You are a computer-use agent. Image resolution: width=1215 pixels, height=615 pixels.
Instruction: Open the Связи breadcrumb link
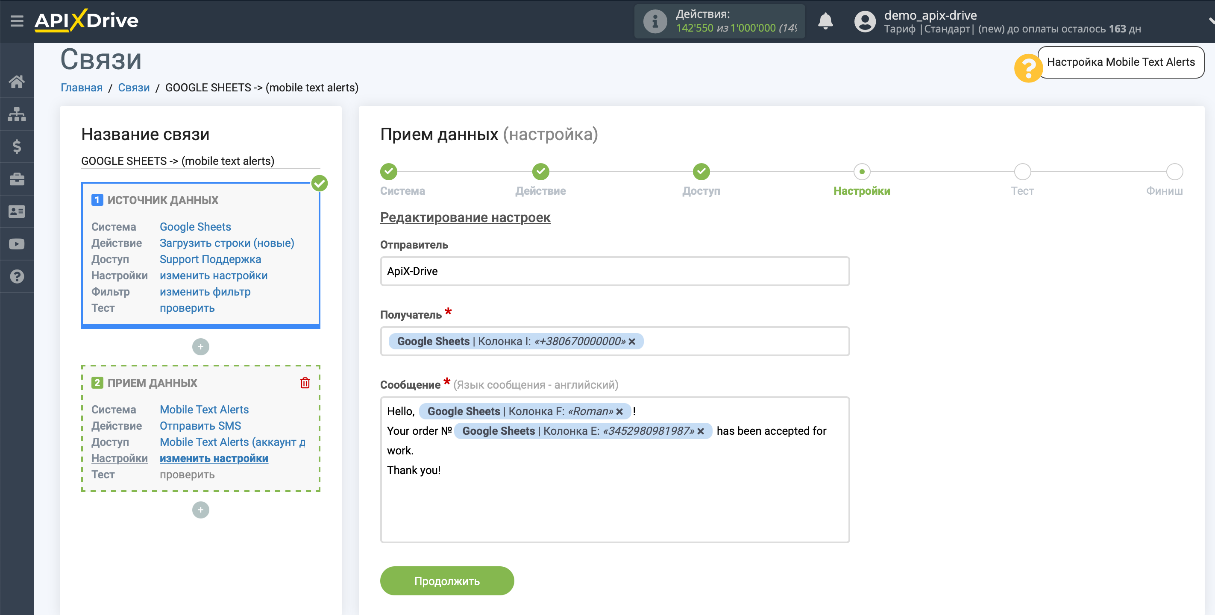[133, 88]
